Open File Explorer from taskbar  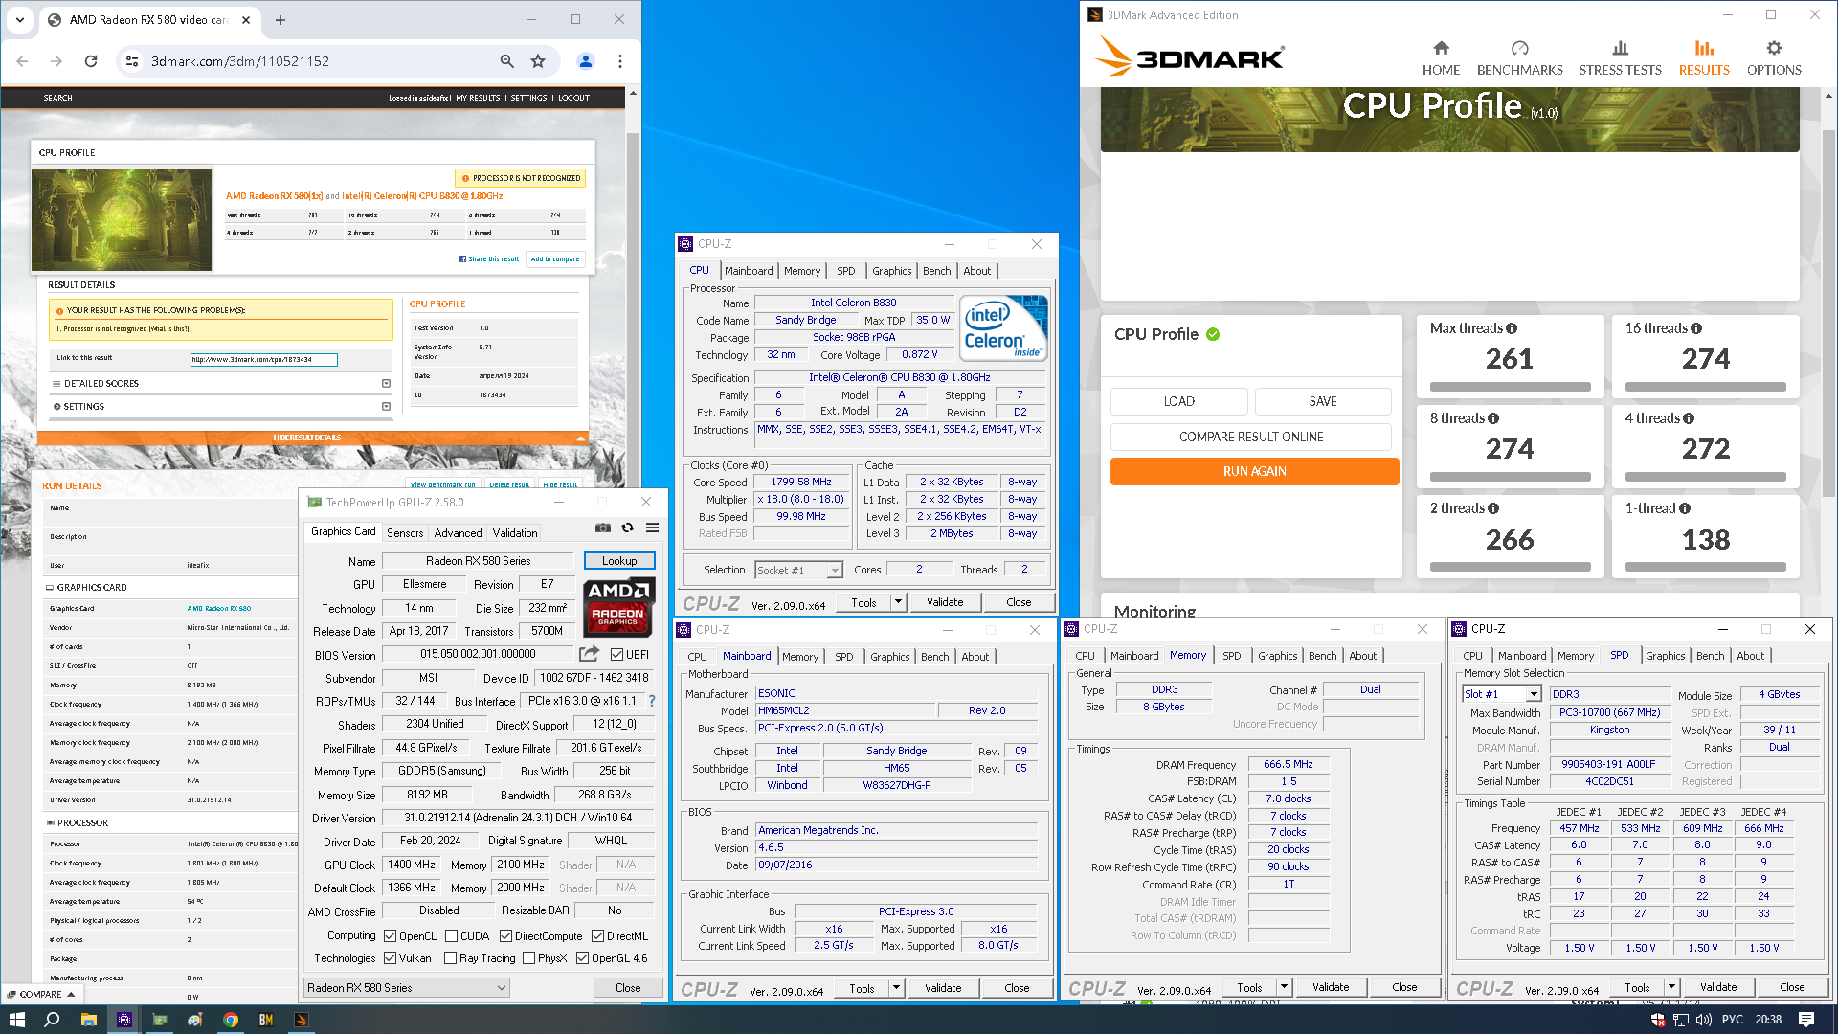click(x=88, y=1020)
